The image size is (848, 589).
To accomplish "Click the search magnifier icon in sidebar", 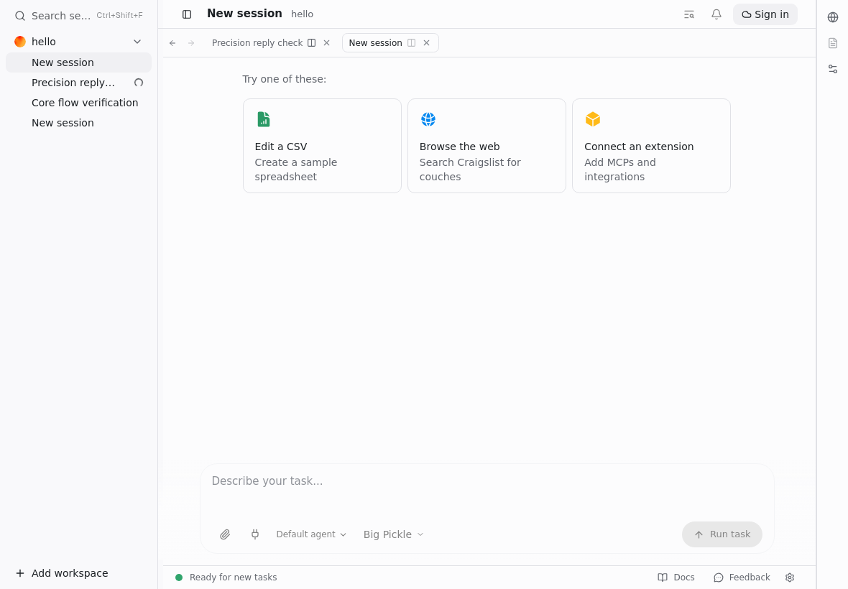I will [20, 16].
